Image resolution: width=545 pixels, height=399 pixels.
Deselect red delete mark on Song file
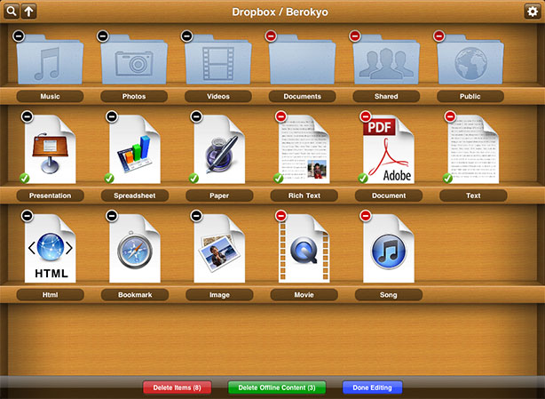tap(366, 216)
